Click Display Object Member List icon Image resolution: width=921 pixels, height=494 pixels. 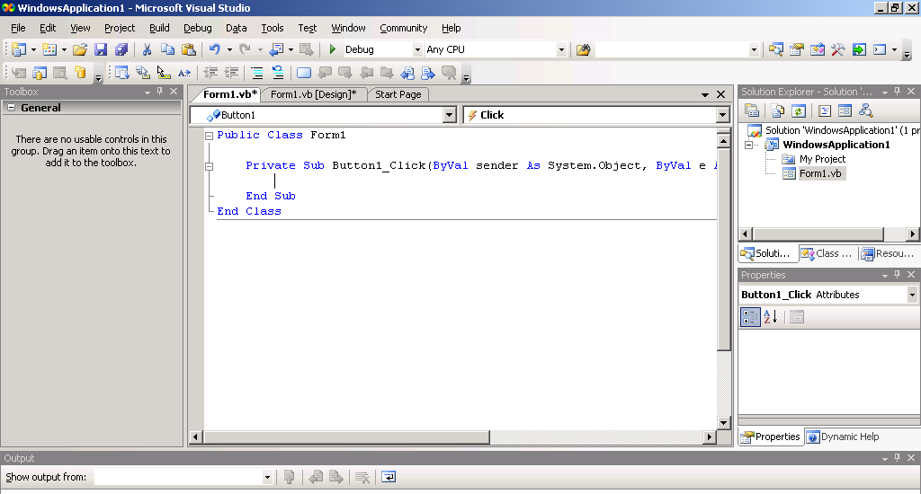(x=121, y=73)
